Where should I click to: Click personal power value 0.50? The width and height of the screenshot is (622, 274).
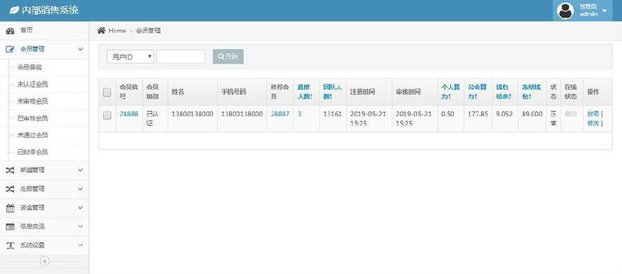(447, 113)
